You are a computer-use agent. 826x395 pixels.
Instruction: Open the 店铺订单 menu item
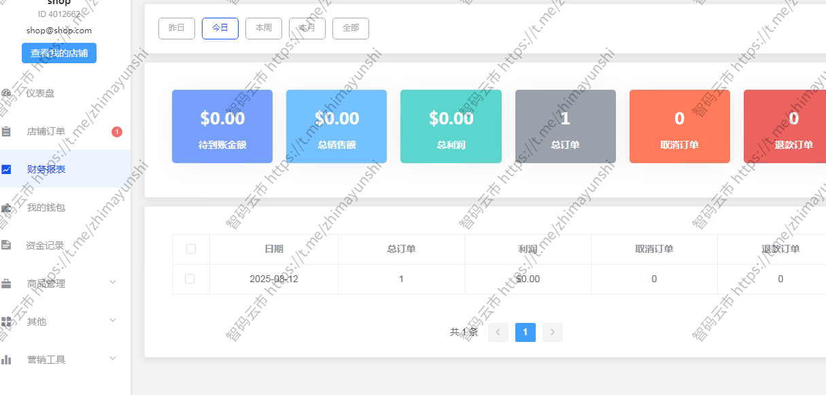[65, 131]
